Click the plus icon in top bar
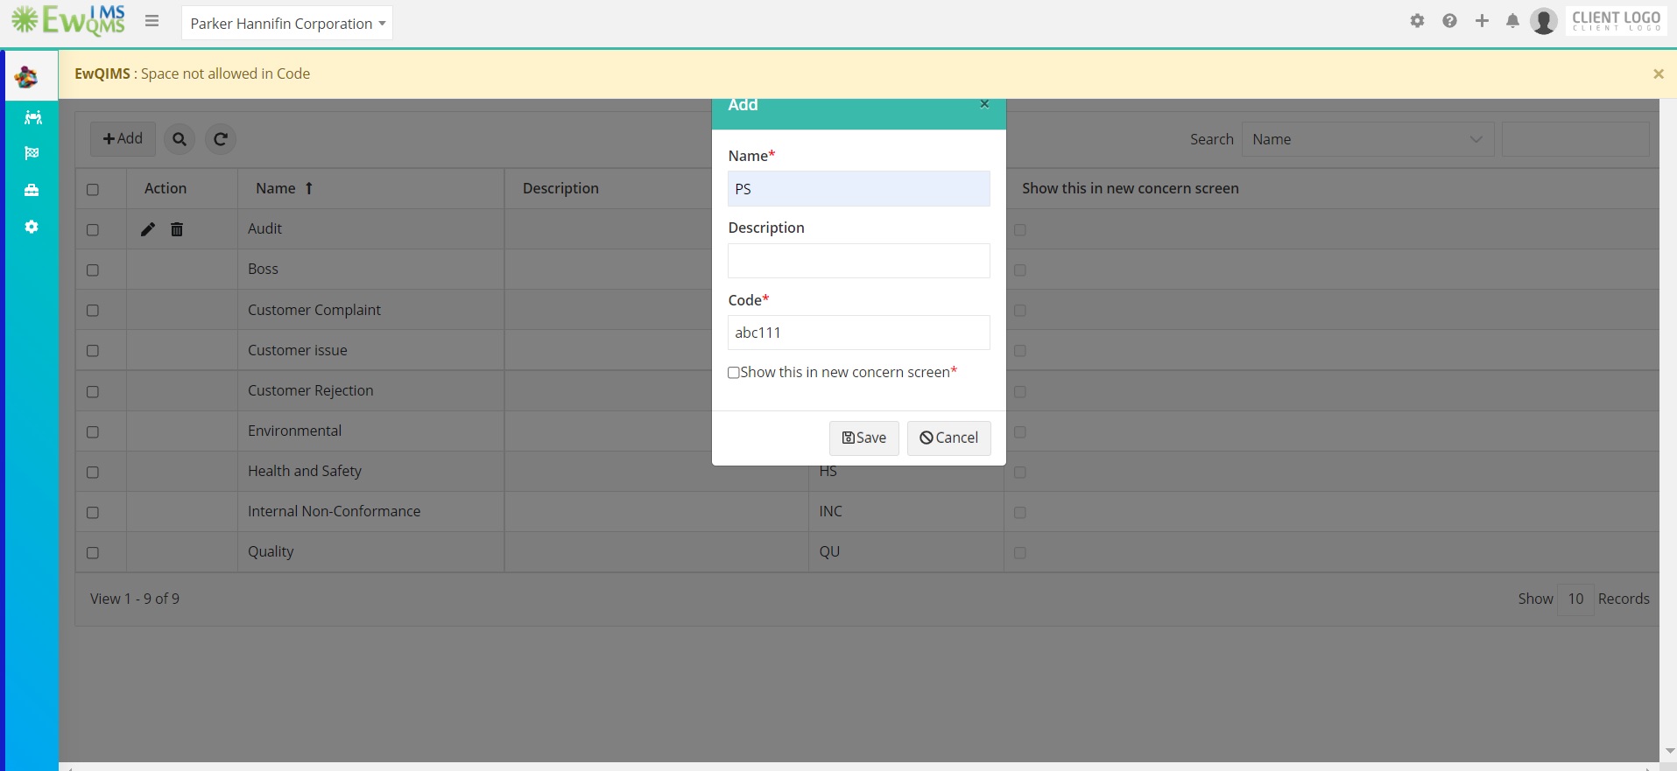Image resolution: width=1677 pixels, height=771 pixels. 1482,21
